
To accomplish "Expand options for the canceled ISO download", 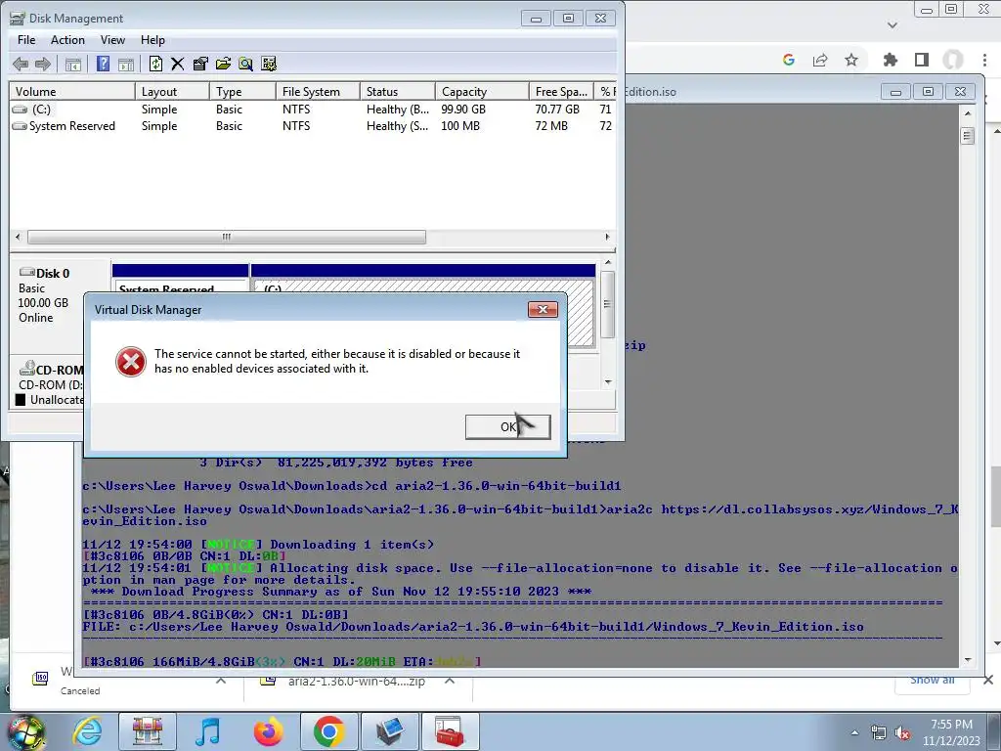I will pos(221,682).
